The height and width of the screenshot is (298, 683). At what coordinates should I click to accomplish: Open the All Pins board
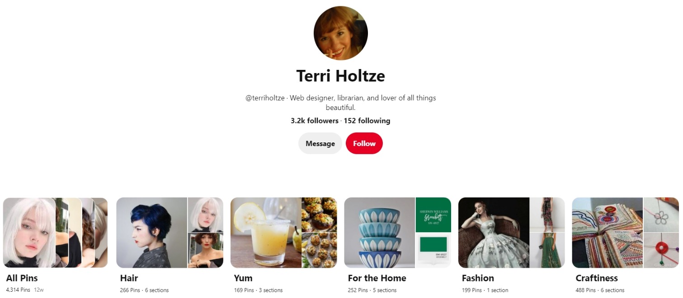[56, 232]
